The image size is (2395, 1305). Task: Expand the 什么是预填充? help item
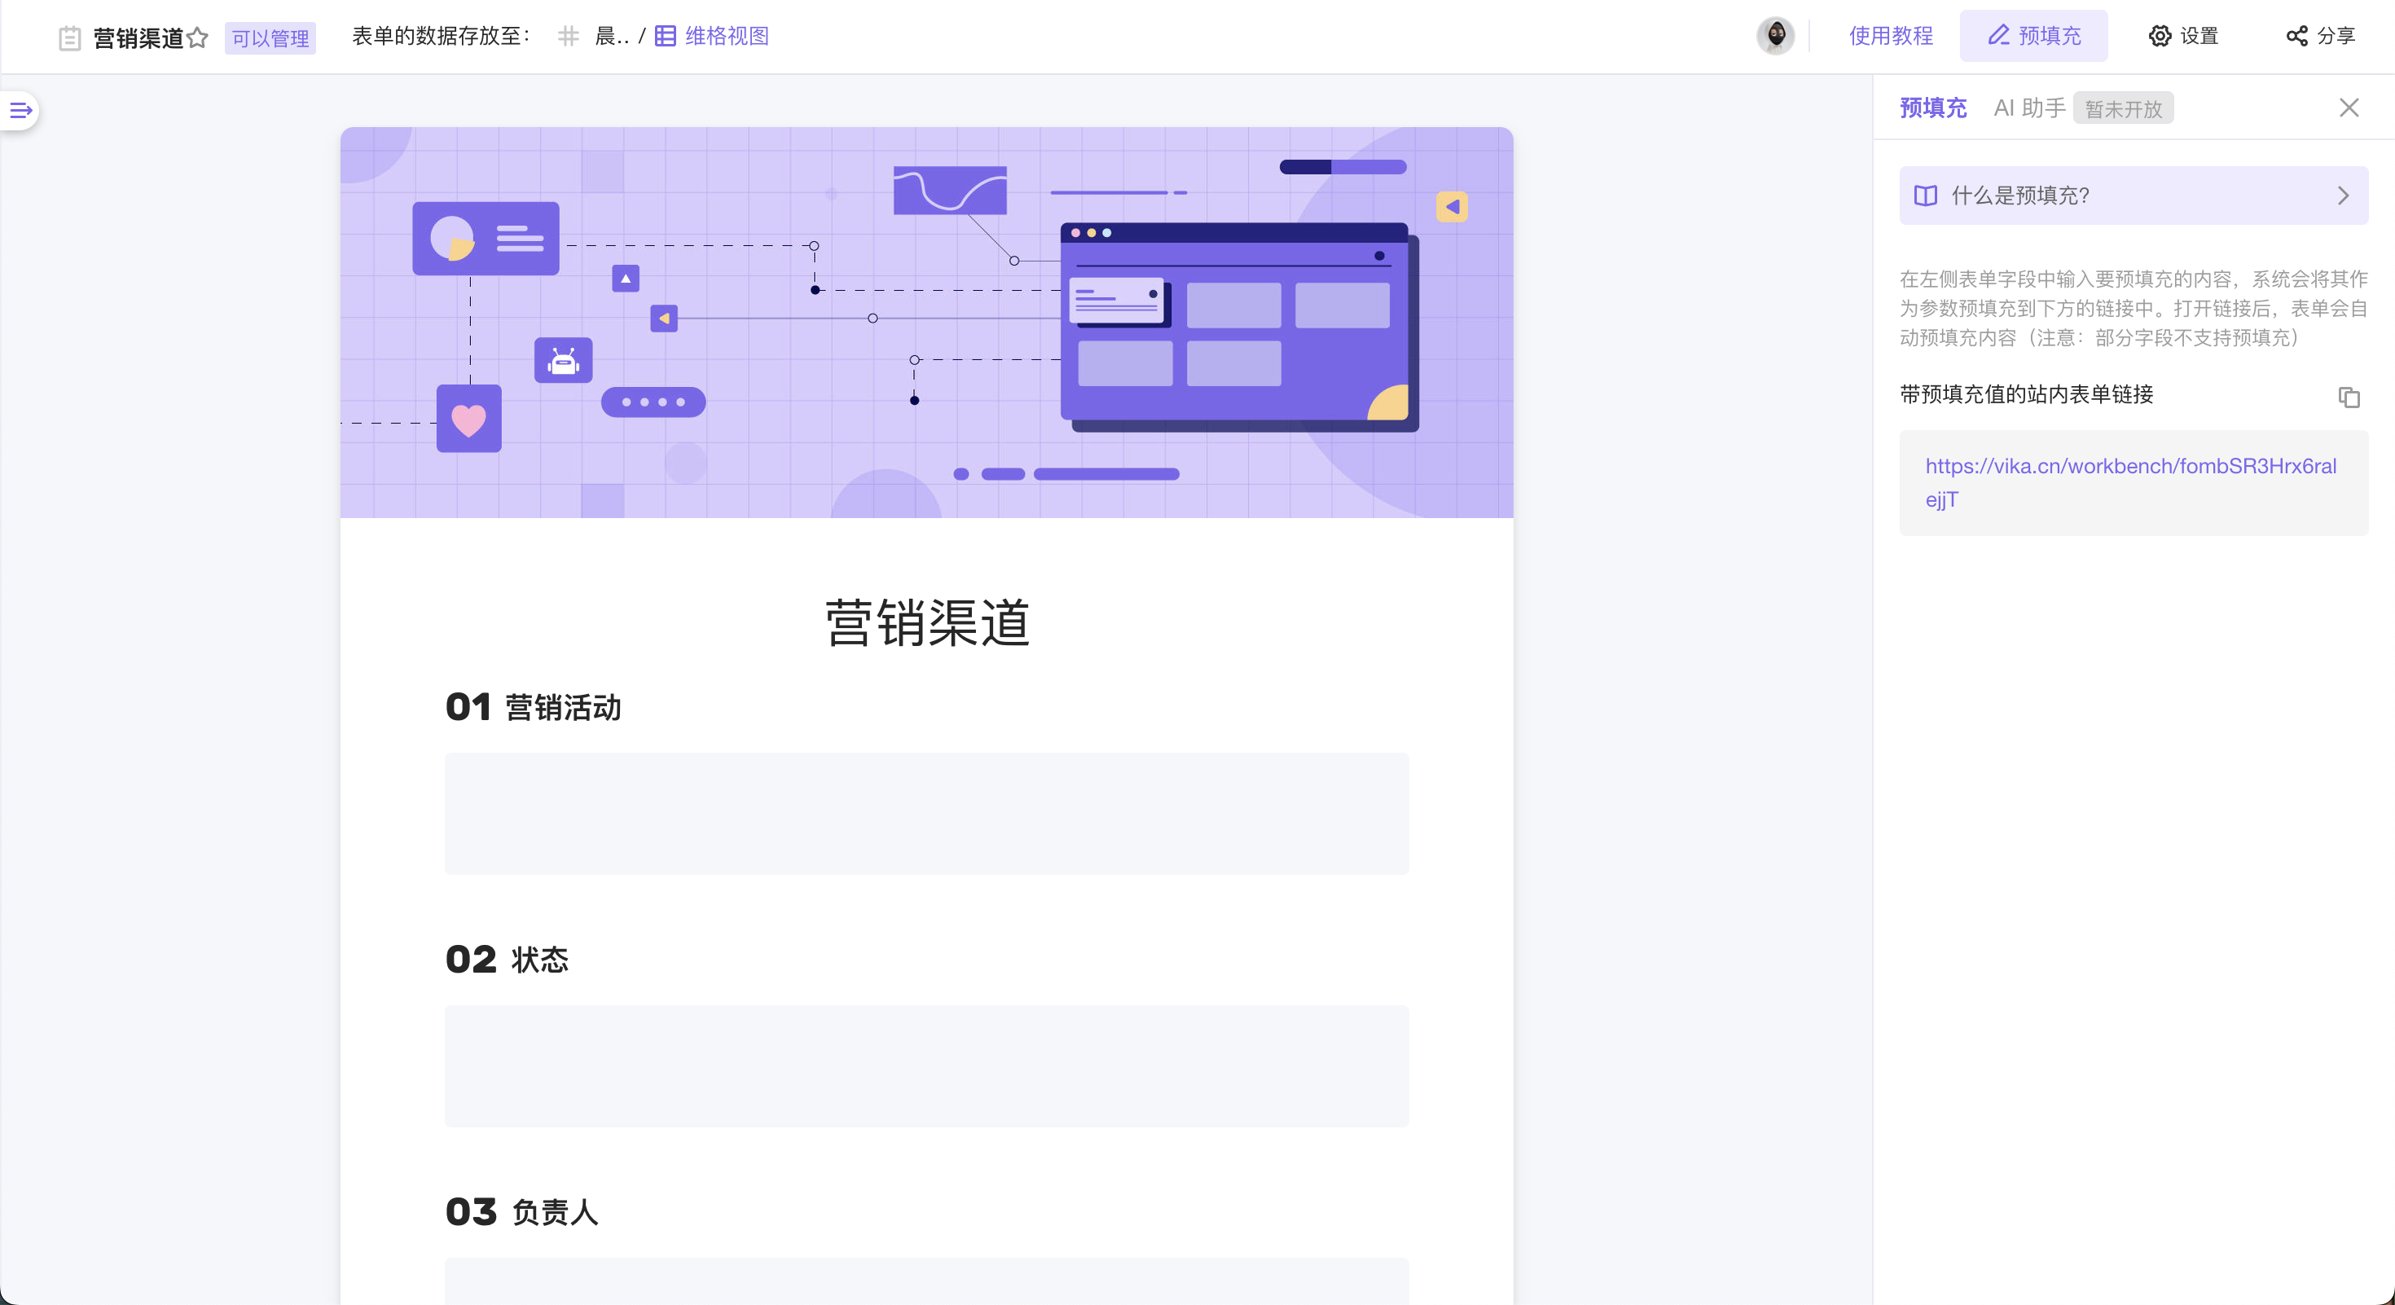pos(2133,196)
